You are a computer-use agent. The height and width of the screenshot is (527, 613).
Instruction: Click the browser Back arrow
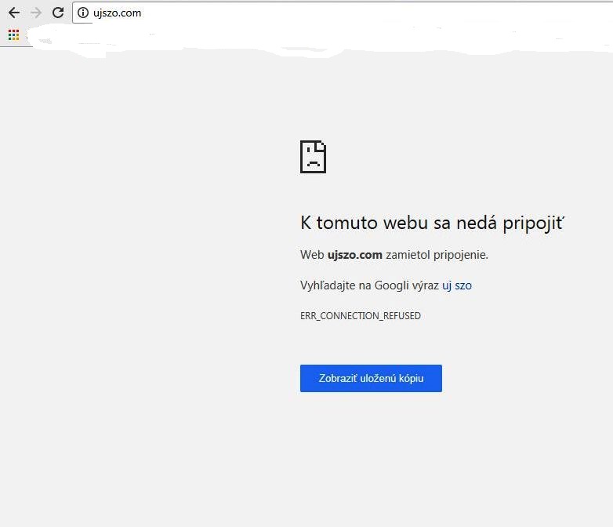tap(13, 13)
